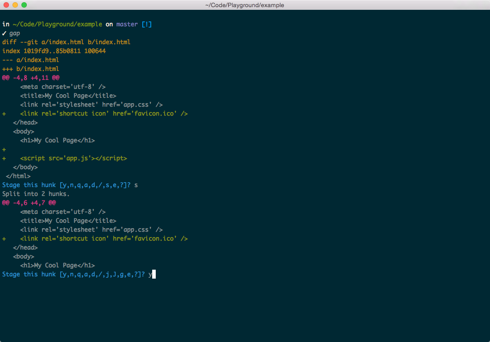Click the second h1 'My Cool Page' line
Image resolution: width=490 pixels, height=342 pixels.
58,265
